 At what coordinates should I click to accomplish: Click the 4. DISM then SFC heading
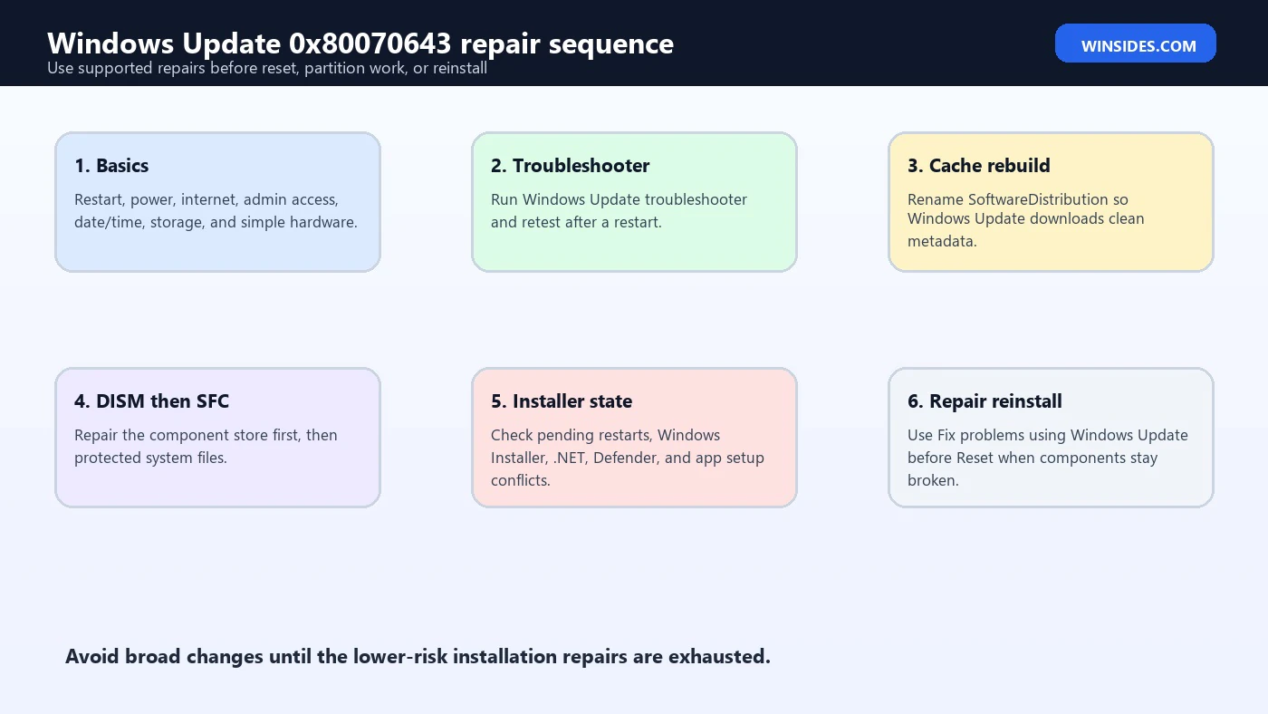tap(152, 401)
